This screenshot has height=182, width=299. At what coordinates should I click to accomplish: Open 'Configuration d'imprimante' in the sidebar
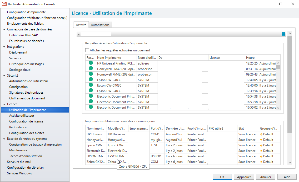pyautogui.click(x=27, y=12)
